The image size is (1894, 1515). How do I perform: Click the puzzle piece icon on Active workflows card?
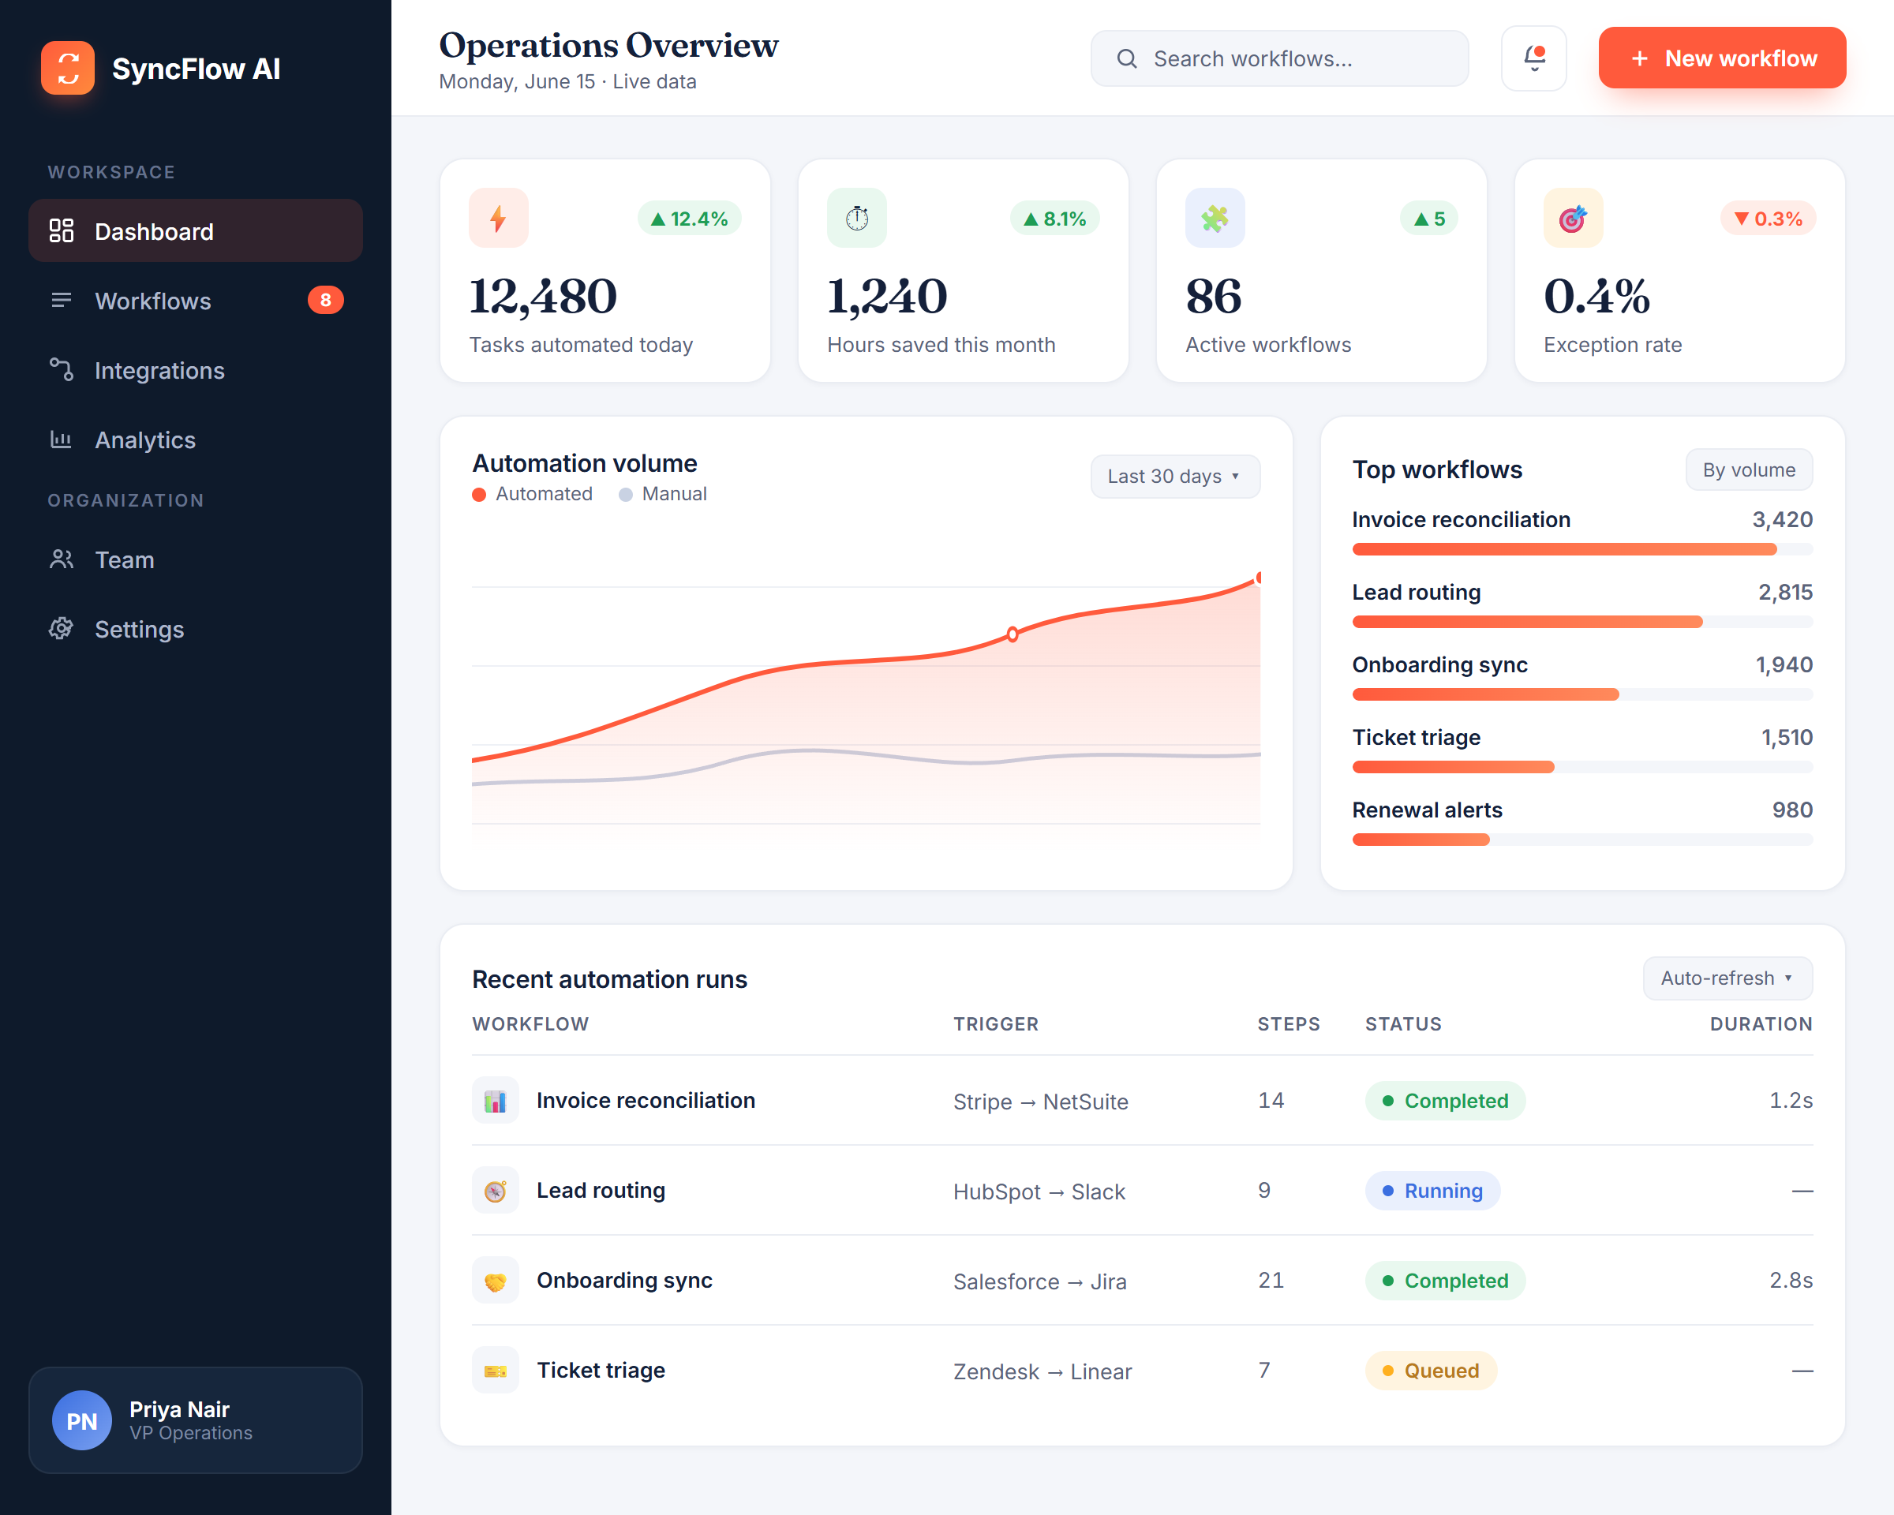[x=1215, y=218]
